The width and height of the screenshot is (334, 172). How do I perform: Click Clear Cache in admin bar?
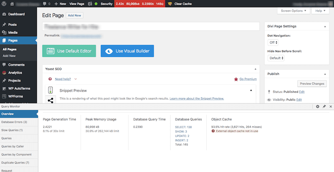[183, 4]
